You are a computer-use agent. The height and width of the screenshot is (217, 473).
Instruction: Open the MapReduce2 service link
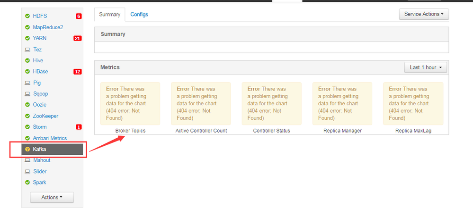click(x=48, y=27)
